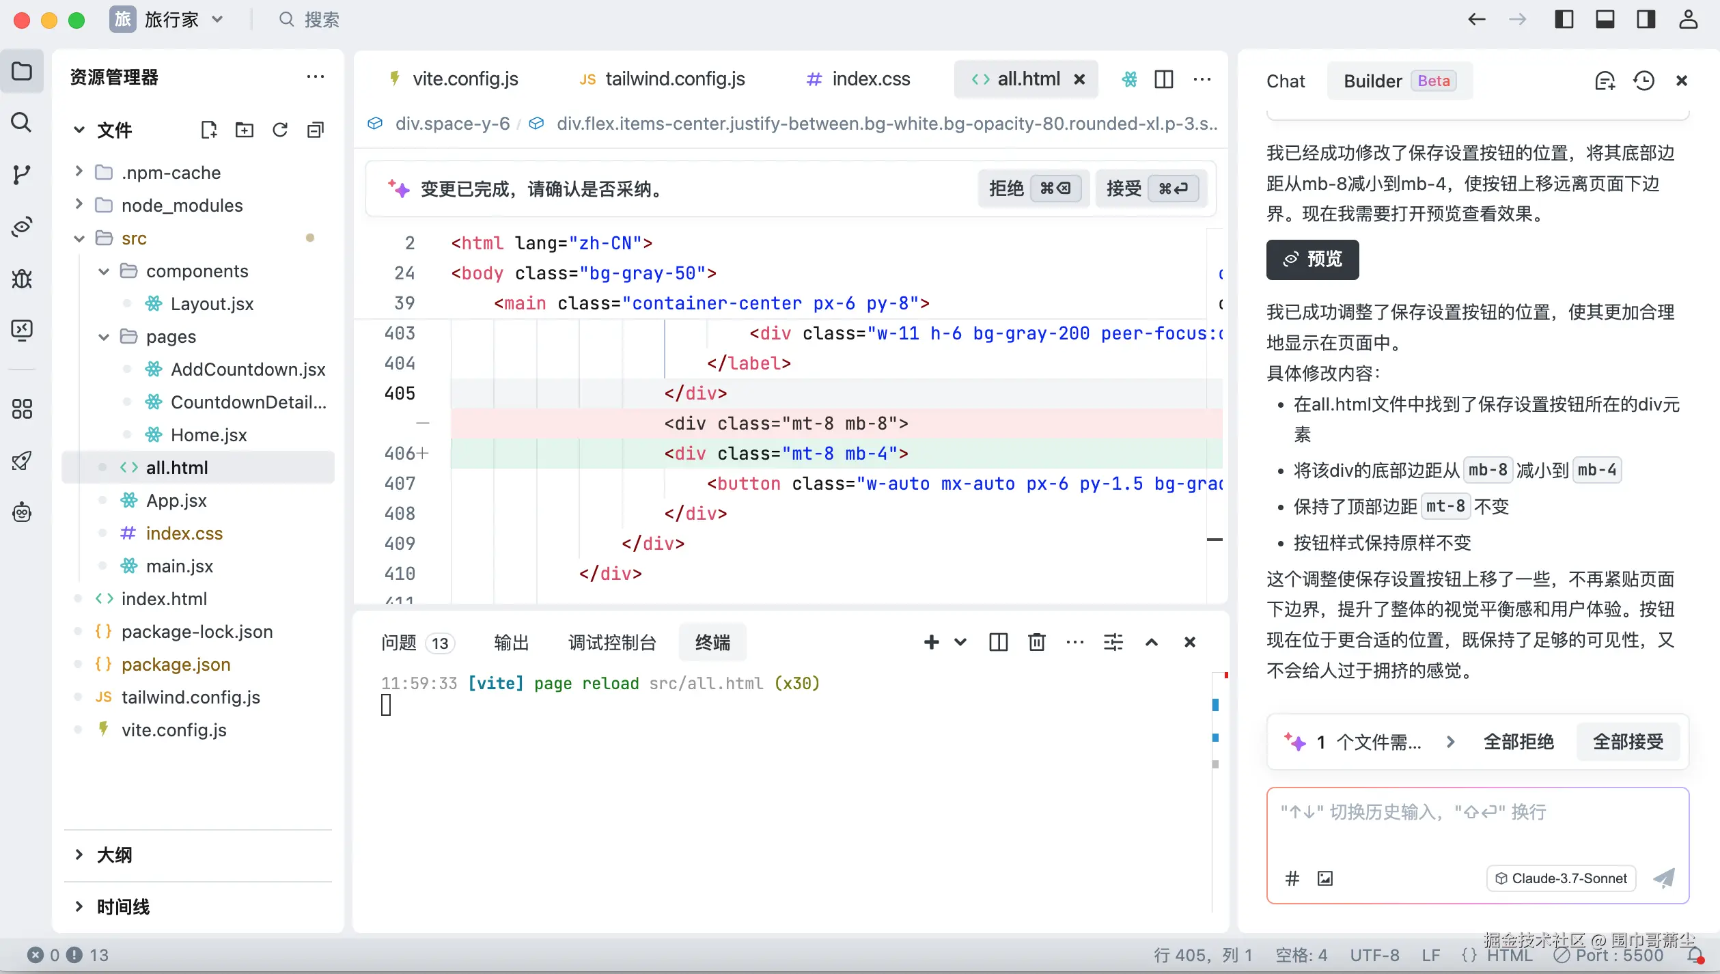Open the Claude-3.7-Sonnet model selector
This screenshot has width=1720, height=974.
1561,878
